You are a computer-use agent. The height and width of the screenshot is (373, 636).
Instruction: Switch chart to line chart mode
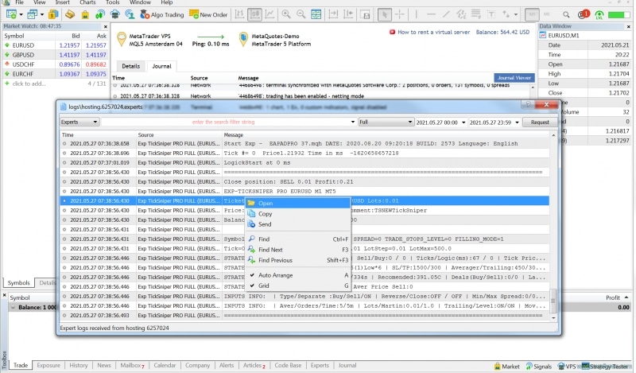(x=270, y=14)
